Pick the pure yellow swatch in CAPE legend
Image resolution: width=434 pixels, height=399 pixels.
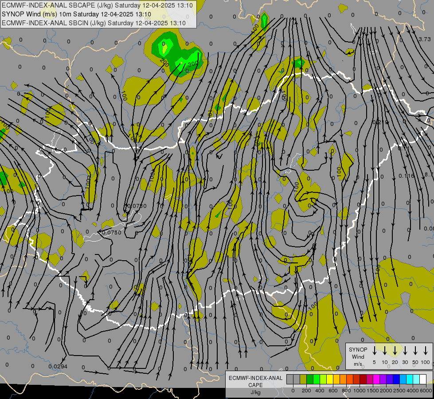(330, 379)
